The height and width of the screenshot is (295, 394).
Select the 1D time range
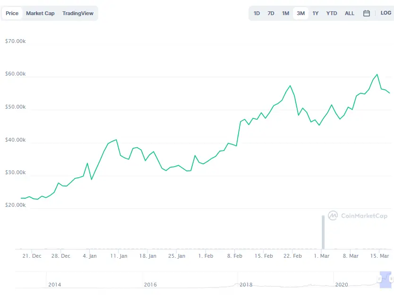[x=257, y=13]
